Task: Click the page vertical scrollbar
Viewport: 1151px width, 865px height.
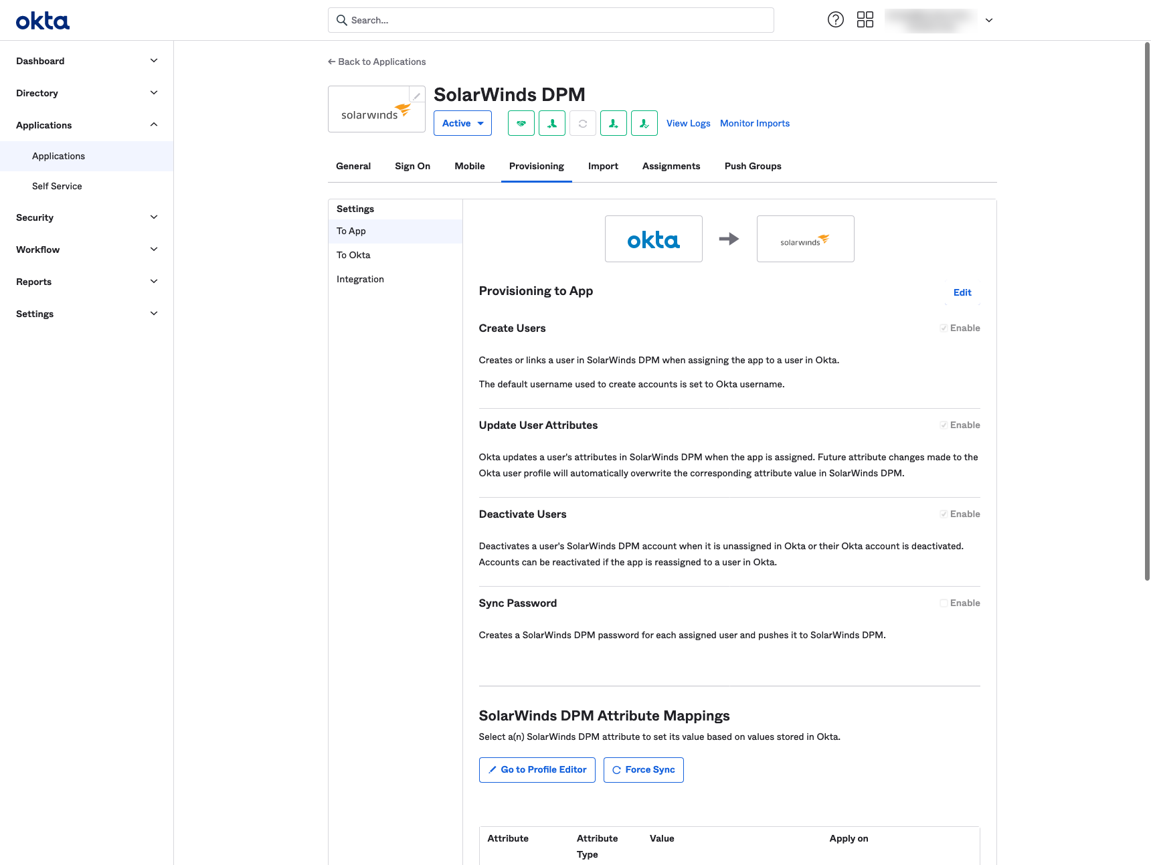Action: coord(1147,311)
